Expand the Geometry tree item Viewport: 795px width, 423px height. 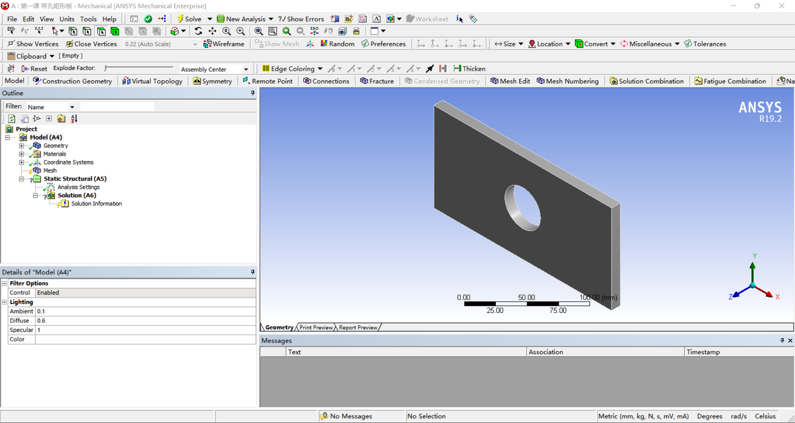click(20, 145)
